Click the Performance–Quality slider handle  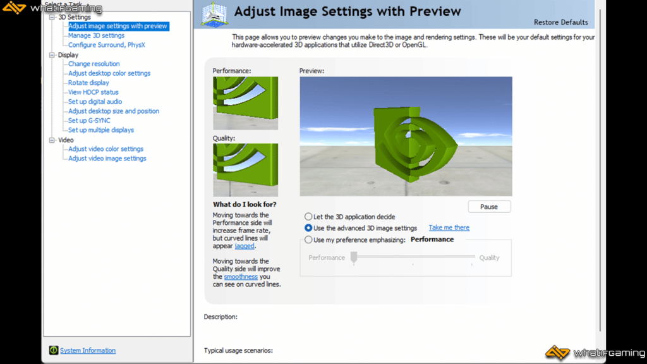pos(354,257)
